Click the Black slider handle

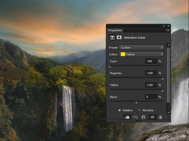coord(136,103)
